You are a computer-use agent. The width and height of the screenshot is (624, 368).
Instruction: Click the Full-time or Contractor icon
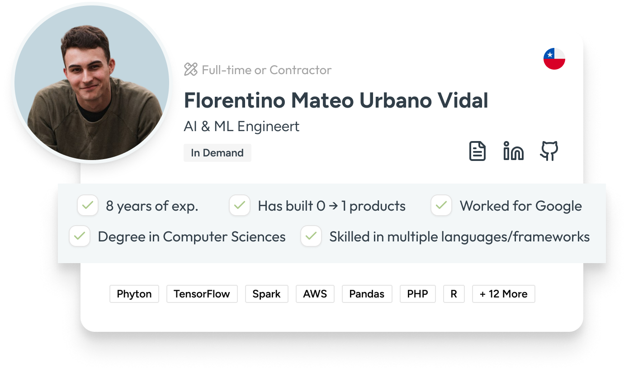click(191, 70)
